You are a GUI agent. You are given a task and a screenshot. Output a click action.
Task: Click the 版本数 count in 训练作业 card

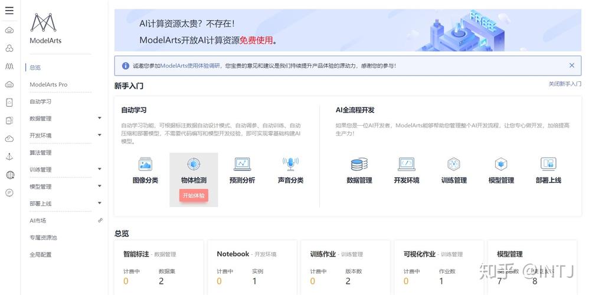348,281
